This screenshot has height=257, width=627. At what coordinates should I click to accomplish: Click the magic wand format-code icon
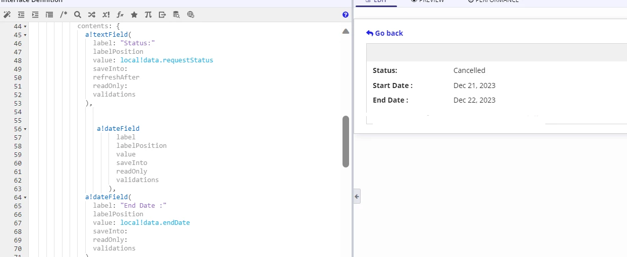[x=7, y=15]
